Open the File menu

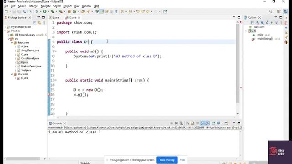click(x=6, y=6)
